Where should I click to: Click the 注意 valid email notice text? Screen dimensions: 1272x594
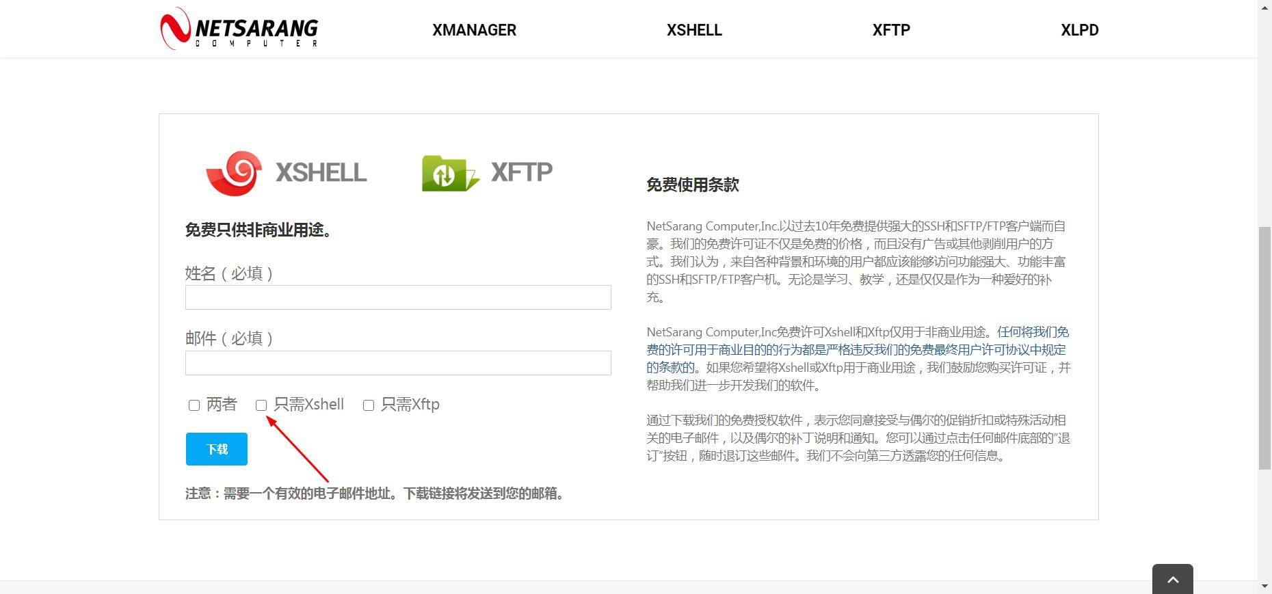(x=375, y=494)
